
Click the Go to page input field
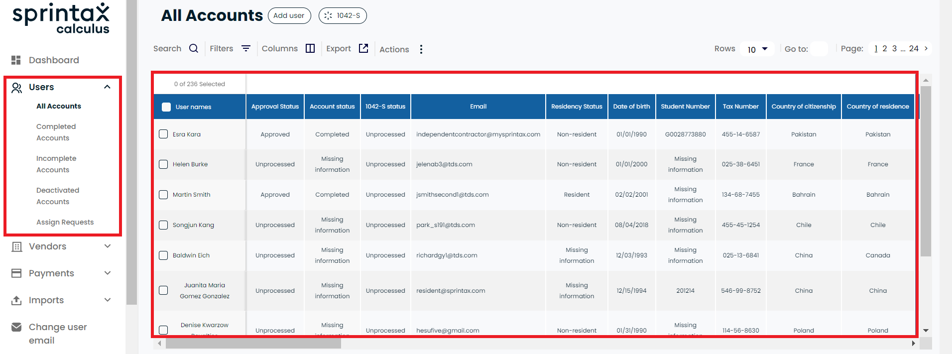click(x=819, y=49)
